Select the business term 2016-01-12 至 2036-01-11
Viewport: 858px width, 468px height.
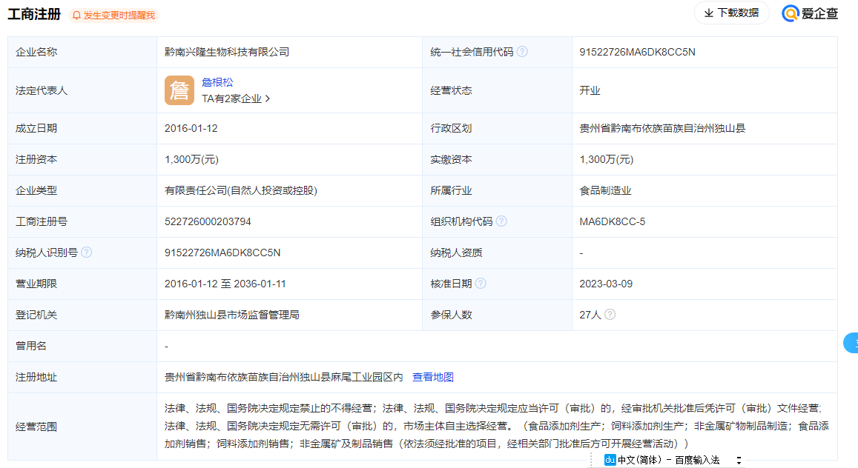click(x=225, y=284)
